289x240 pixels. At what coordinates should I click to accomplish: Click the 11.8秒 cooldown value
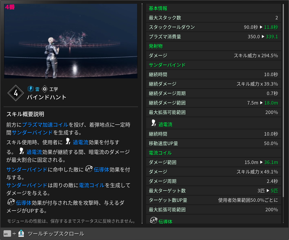coord(271,27)
